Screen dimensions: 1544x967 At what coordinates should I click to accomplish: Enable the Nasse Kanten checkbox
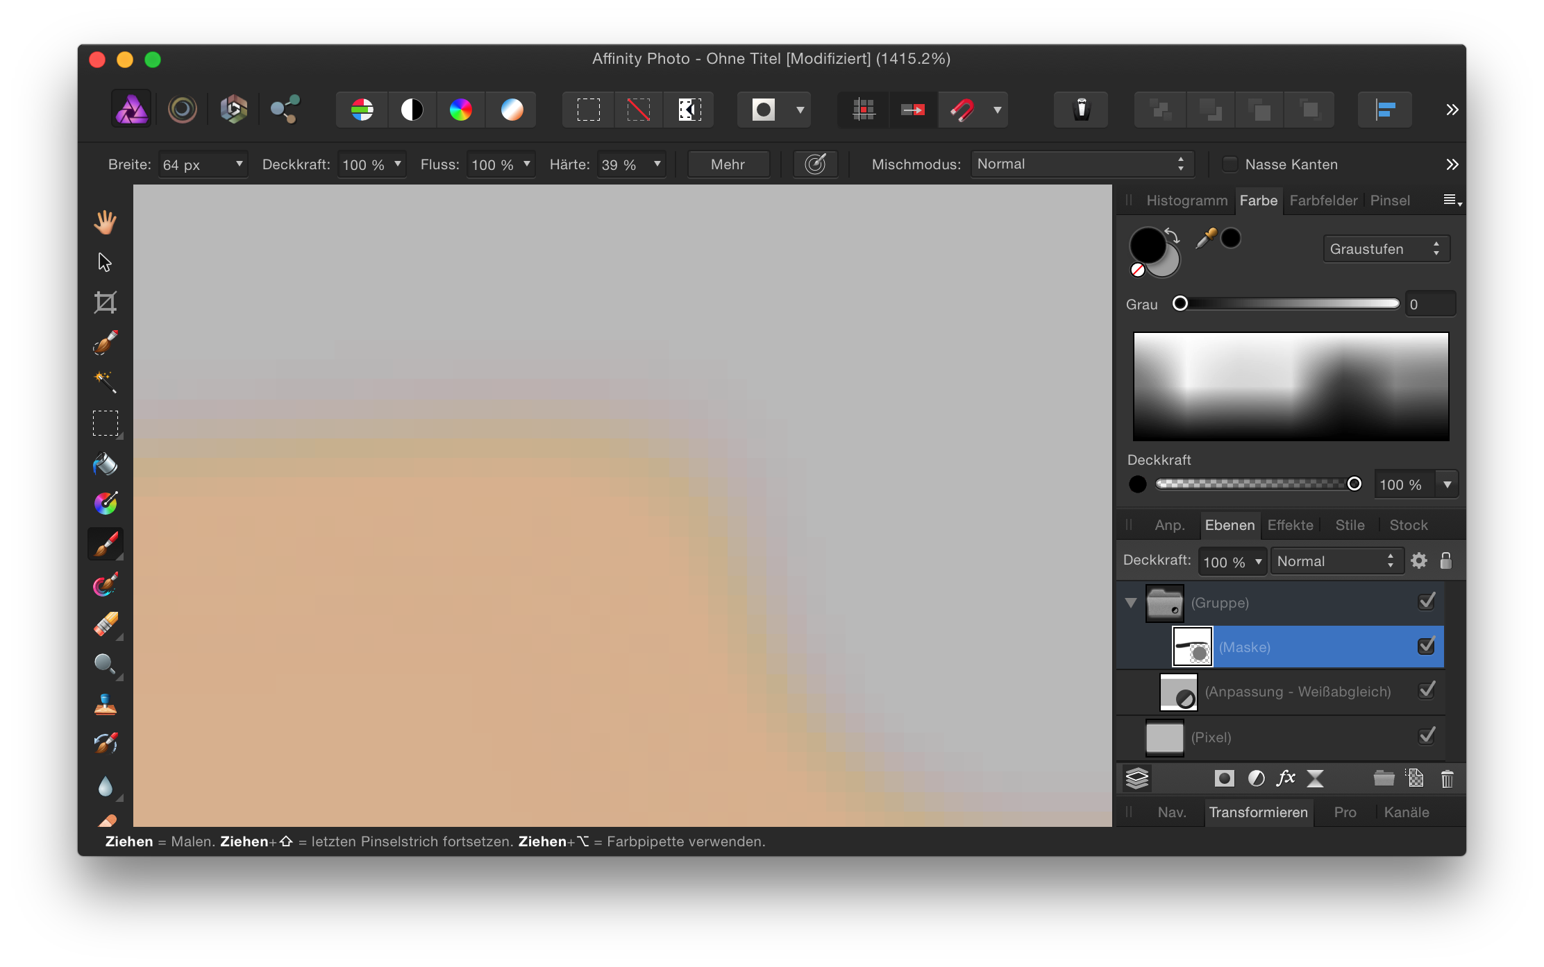click(x=1230, y=164)
